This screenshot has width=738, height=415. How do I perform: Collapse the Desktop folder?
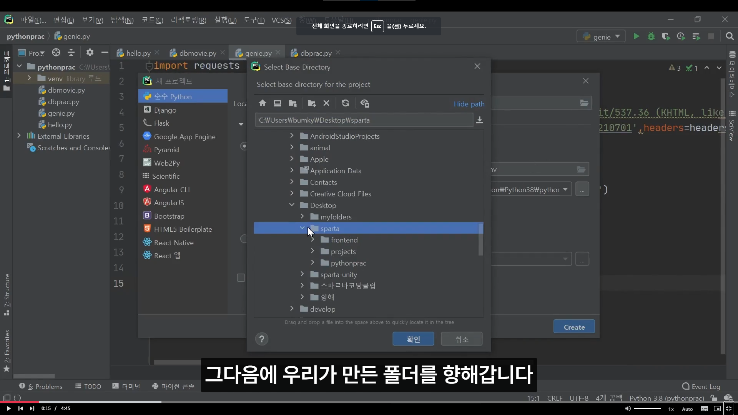[x=292, y=205]
